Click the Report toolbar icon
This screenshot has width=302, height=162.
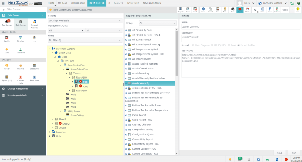point(240,10)
